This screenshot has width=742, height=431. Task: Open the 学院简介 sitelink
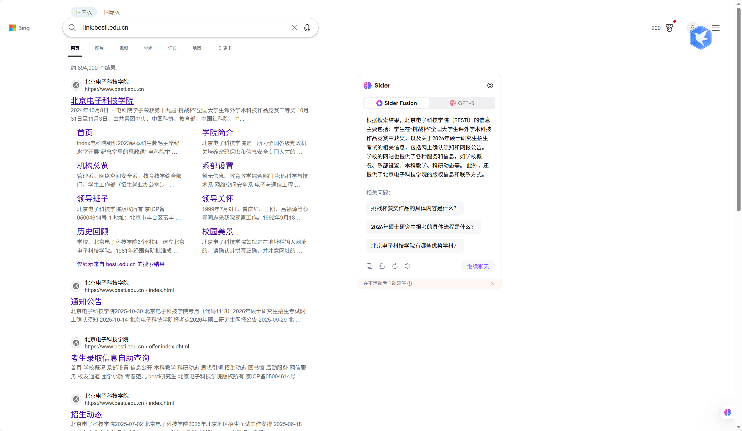217,133
